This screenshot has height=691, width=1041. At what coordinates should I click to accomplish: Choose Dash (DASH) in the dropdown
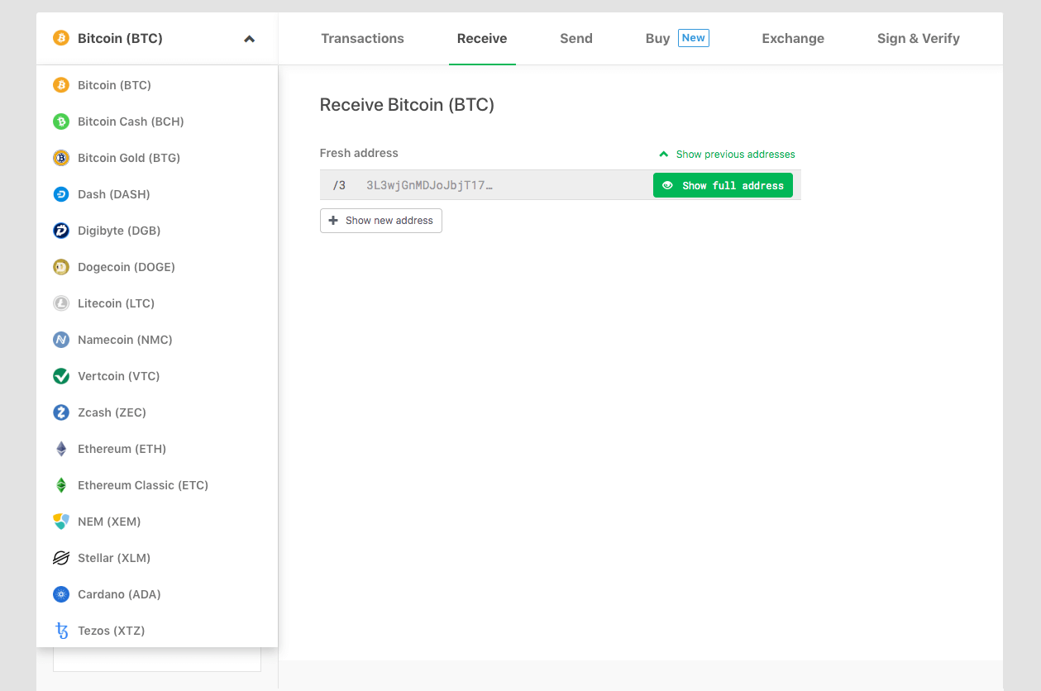point(157,194)
